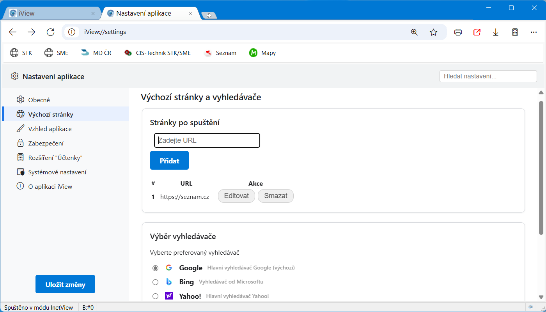Click the https://seznam.cz table cell
Viewport: 546px width, 312px height.
pos(184,197)
